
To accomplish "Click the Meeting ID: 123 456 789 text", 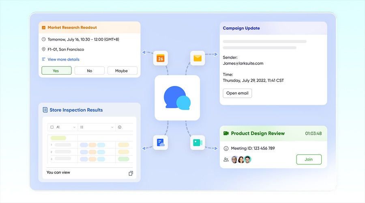I will (x=253, y=148).
